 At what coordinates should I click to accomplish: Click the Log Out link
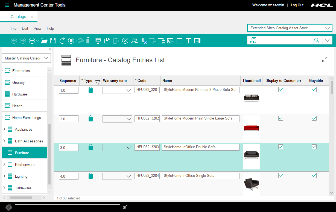[297, 5]
